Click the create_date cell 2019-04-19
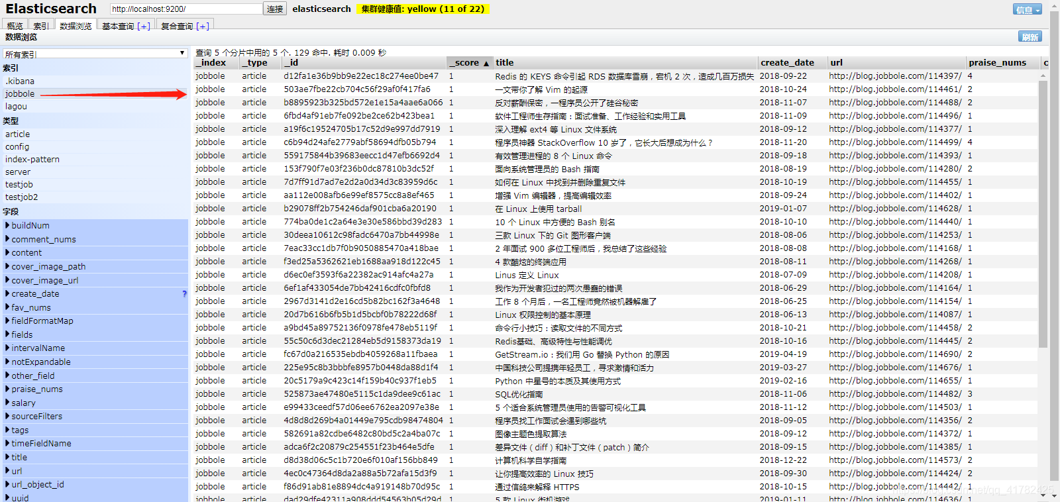Image resolution: width=1060 pixels, height=502 pixels. pos(783,354)
